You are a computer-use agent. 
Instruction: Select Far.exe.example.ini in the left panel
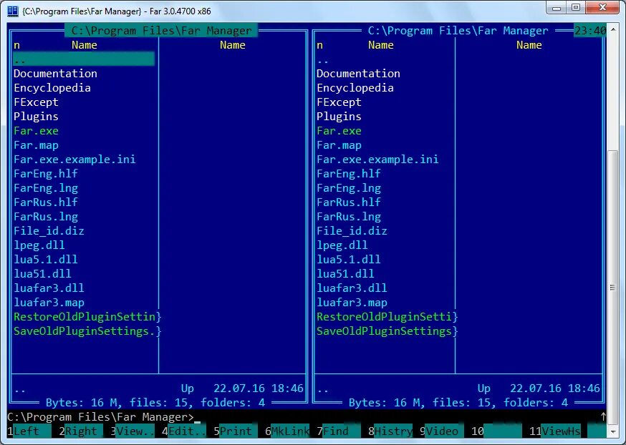tap(74, 160)
